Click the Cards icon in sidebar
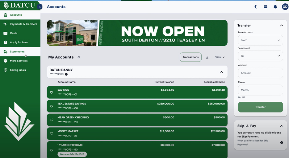289x158 pixels. click(5, 33)
